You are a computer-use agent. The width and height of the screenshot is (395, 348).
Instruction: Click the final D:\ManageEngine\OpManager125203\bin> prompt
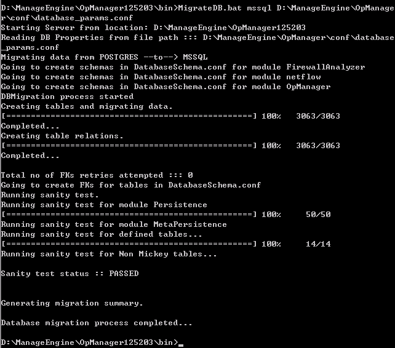pos(89,342)
